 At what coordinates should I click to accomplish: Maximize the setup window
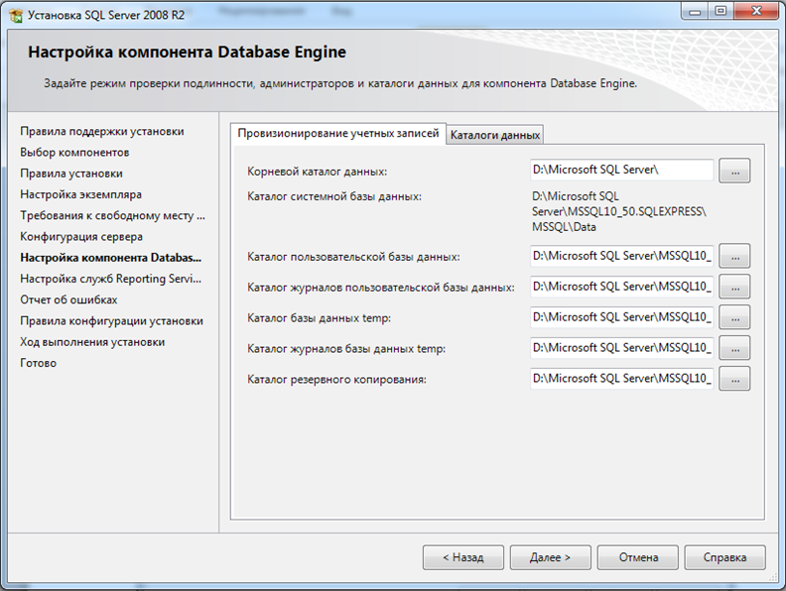(720, 11)
